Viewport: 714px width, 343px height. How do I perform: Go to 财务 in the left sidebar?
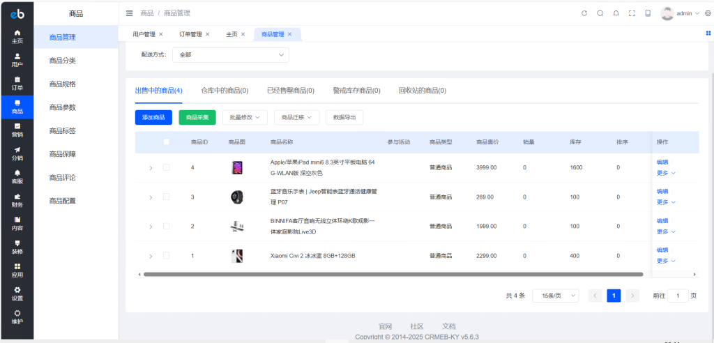point(17,201)
